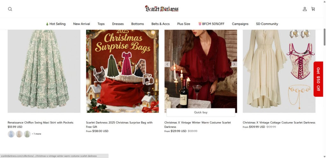Click the Quick buy button
326x158 pixels.
click(201, 112)
